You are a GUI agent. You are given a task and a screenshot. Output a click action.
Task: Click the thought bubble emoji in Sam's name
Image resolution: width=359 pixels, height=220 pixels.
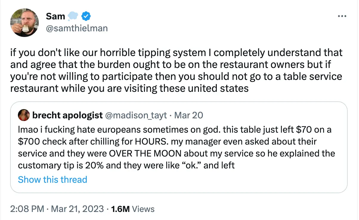pos(73,16)
